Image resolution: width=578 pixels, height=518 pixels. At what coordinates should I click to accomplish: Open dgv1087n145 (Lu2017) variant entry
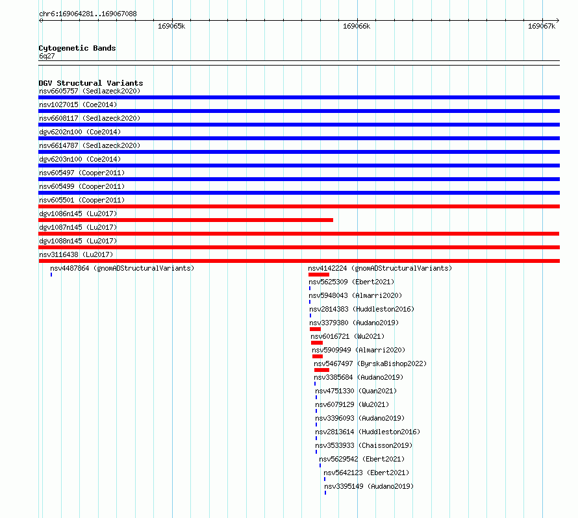coord(78,227)
